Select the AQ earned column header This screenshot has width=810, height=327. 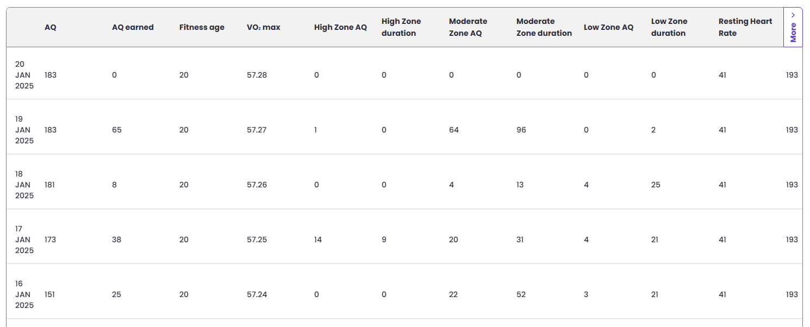133,27
